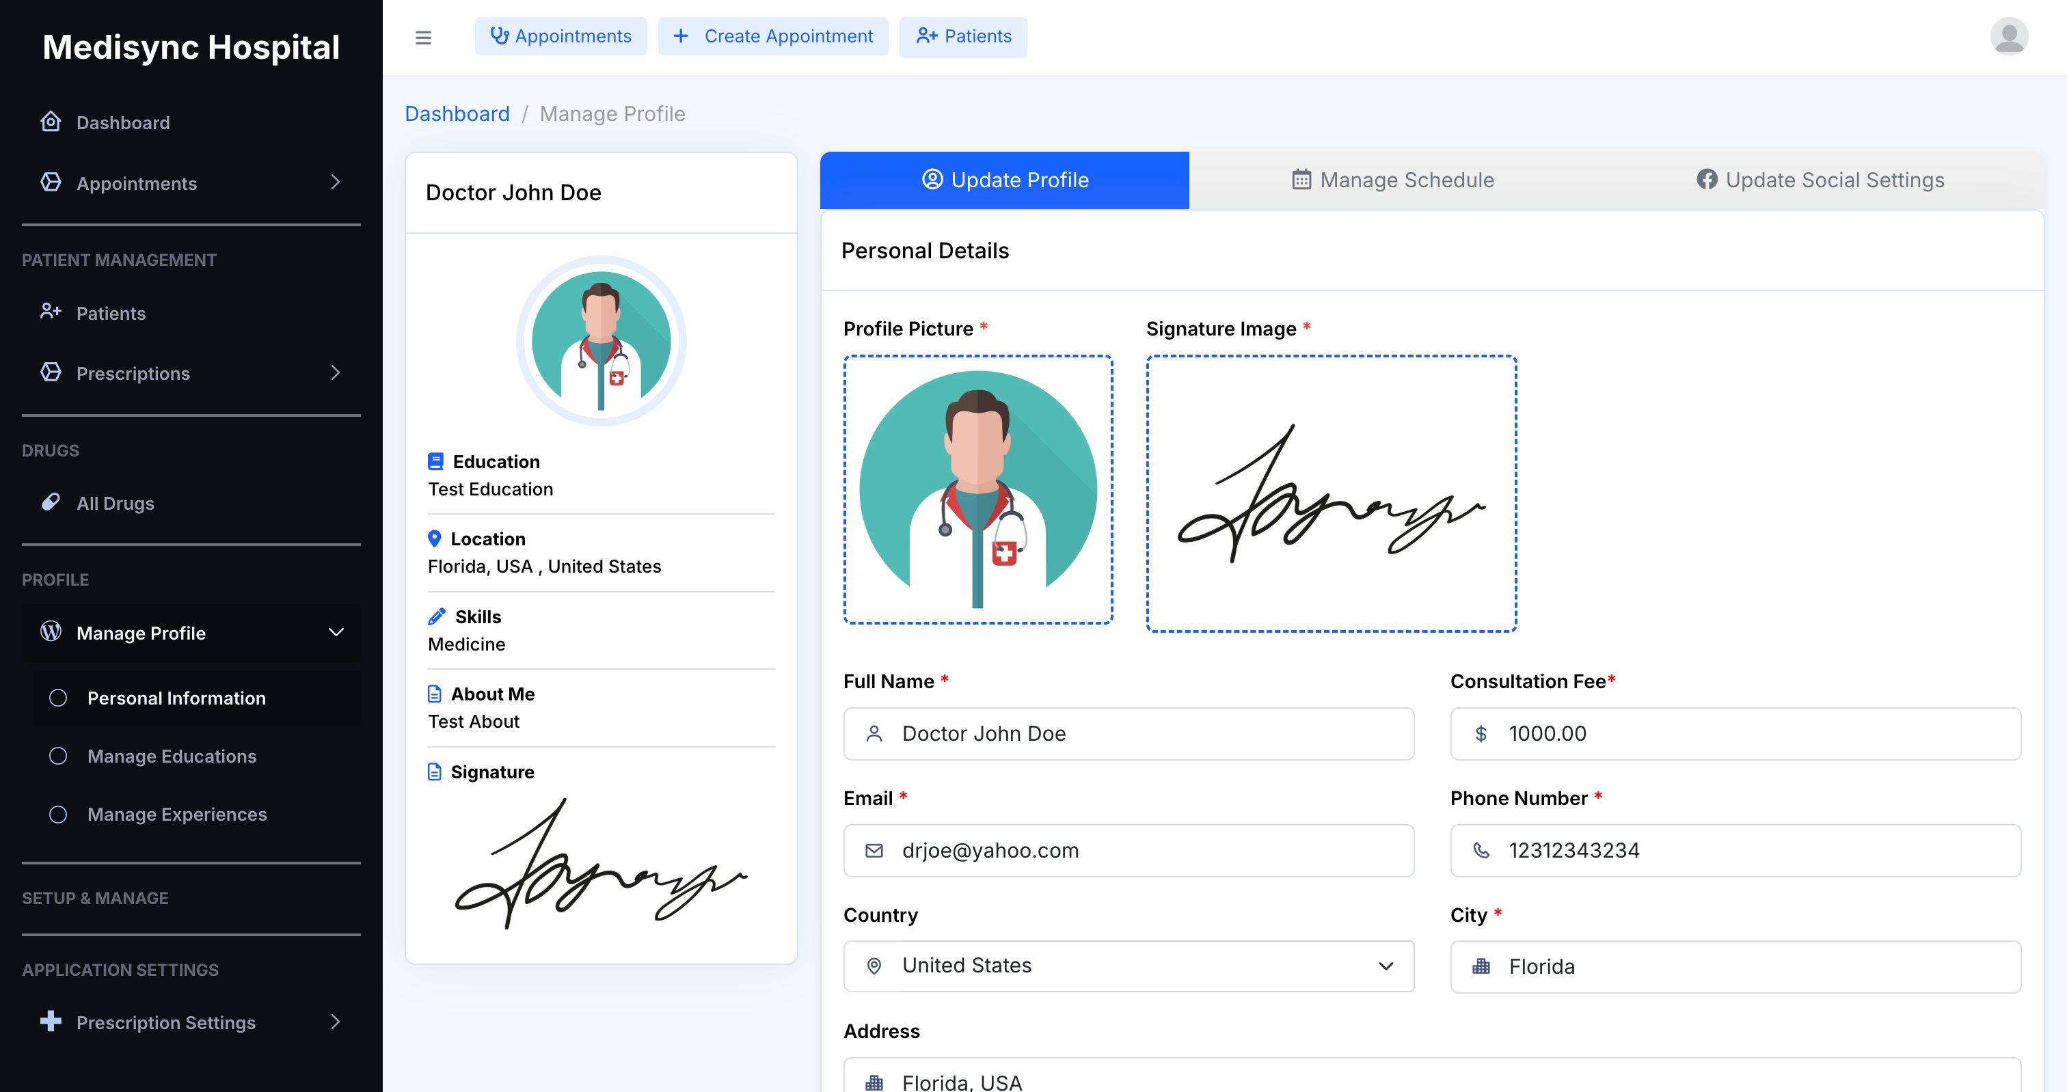Click the plus icon beside Prescription Settings
Screen dimensions: 2067x1092
pos(51,1021)
